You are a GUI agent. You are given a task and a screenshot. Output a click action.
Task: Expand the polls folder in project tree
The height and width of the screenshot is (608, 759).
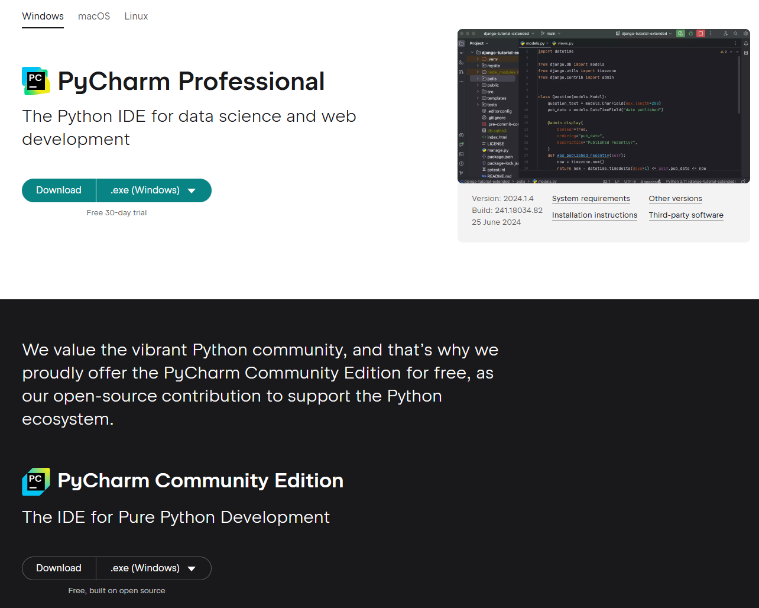point(478,79)
